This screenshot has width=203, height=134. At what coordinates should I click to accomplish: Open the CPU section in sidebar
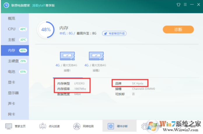point(15,29)
